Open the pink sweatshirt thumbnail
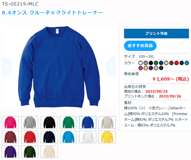 pos(10,122)
